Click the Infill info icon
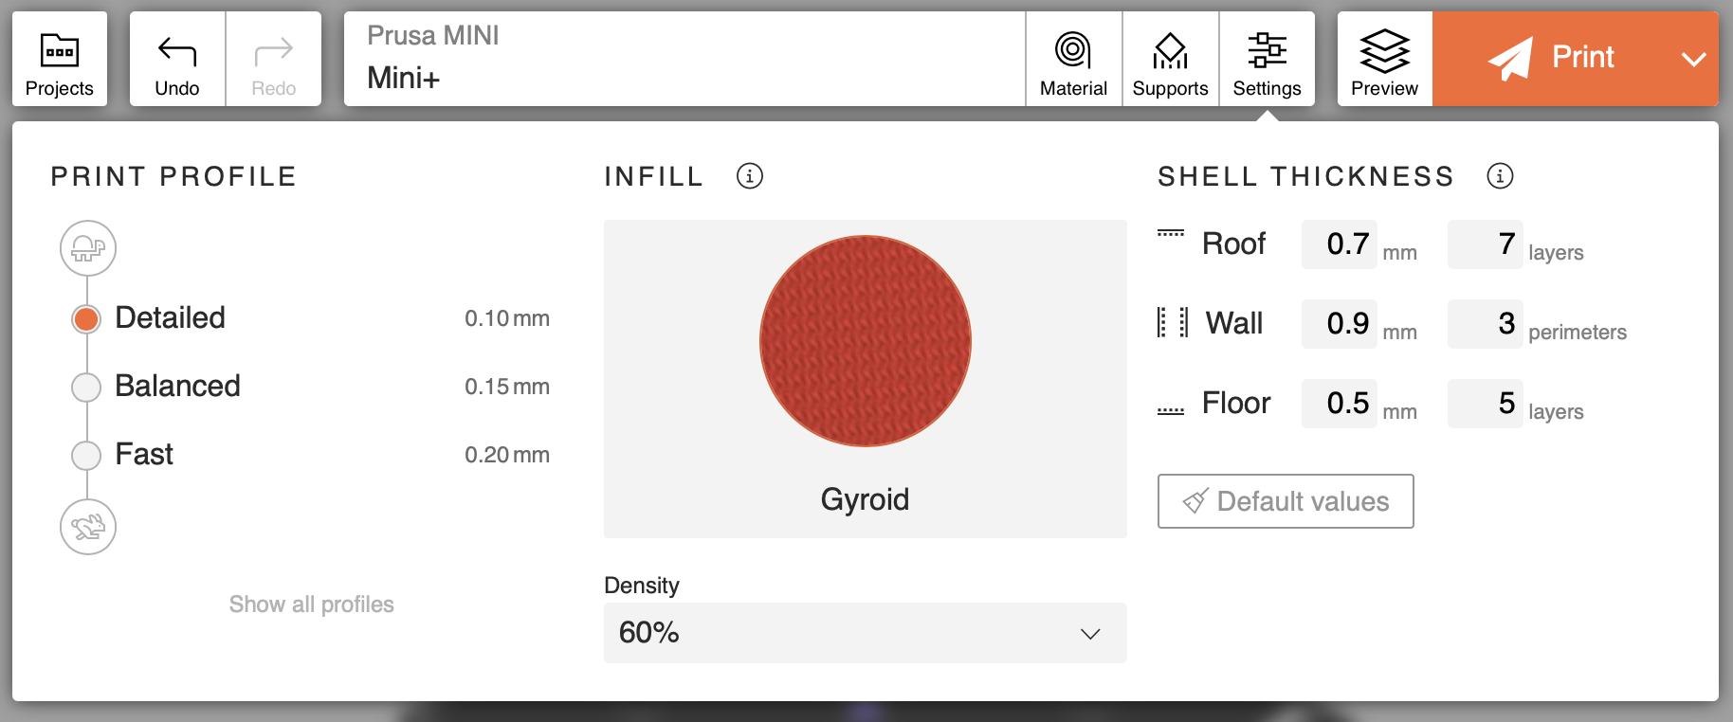Image resolution: width=1733 pixels, height=722 pixels. coord(749,176)
